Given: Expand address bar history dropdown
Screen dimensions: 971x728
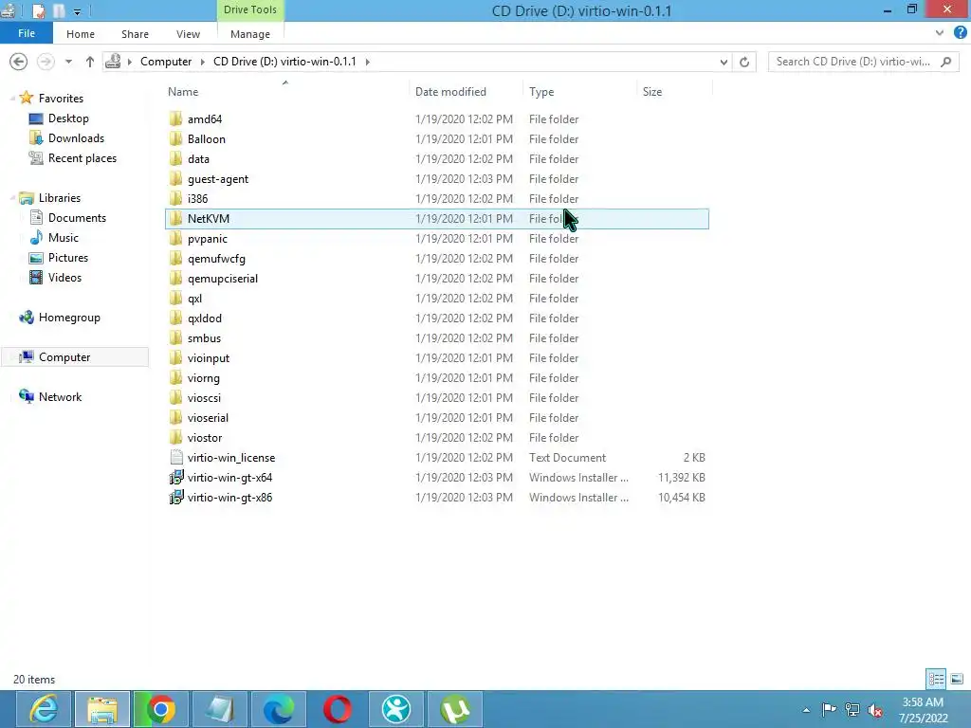Looking at the screenshot, I should [724, 62].
